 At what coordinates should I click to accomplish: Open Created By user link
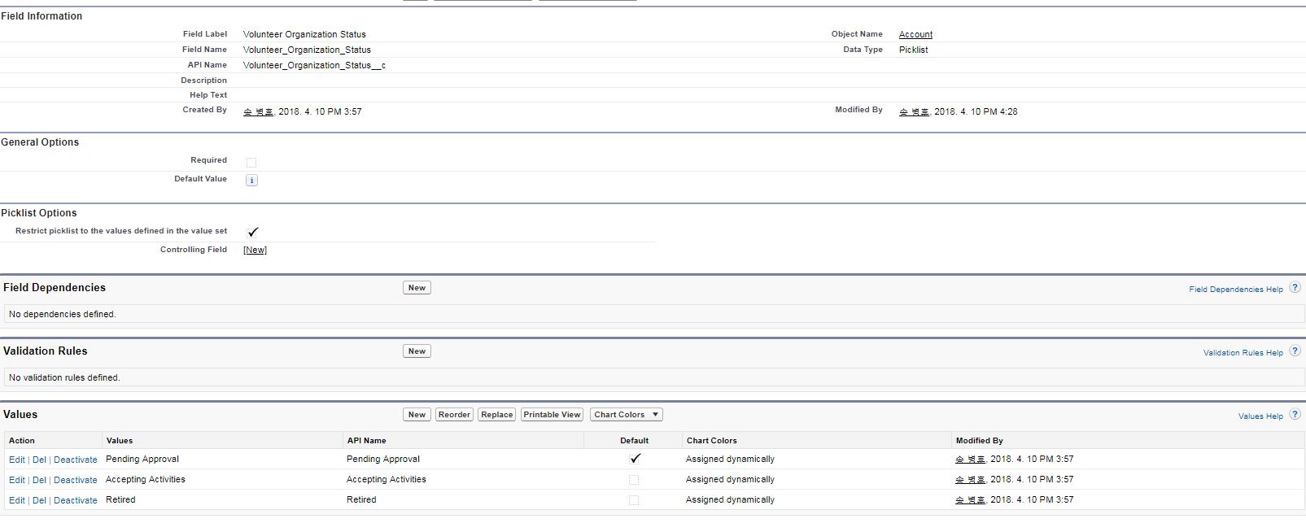coord(258,111)
